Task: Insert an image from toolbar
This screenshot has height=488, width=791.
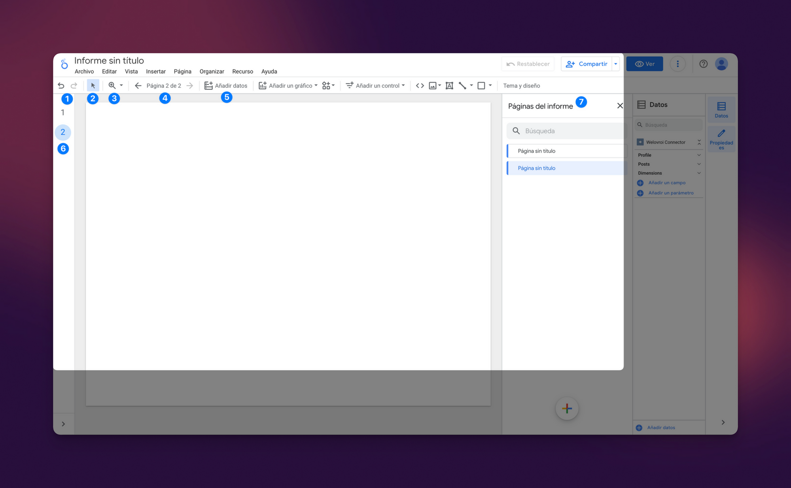Action: pyautogui.click(x=433, y=86)
